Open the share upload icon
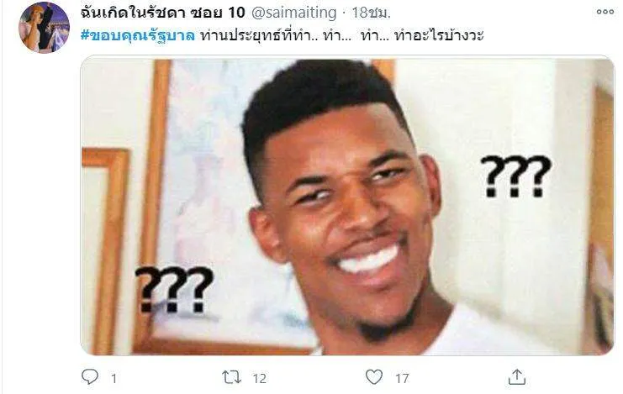 click(517, 377)
